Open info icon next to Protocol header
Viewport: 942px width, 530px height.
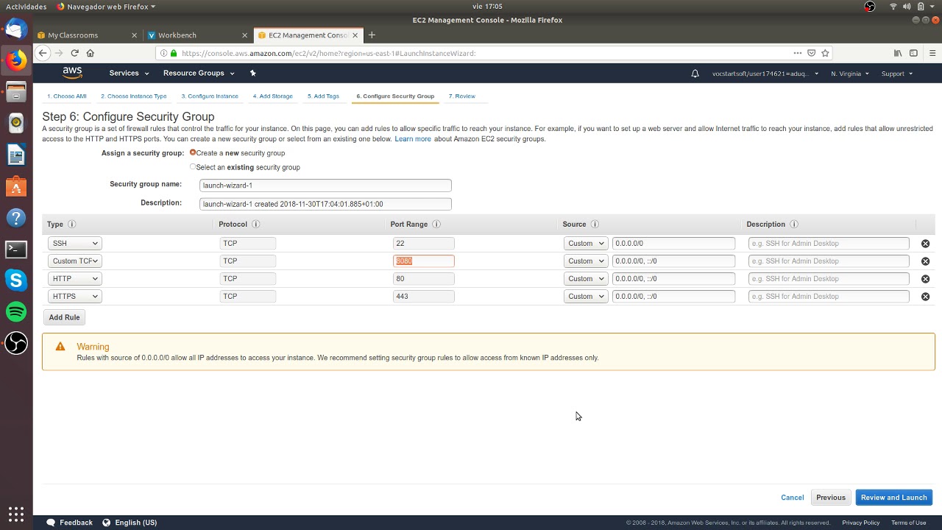tap(255, 225)
